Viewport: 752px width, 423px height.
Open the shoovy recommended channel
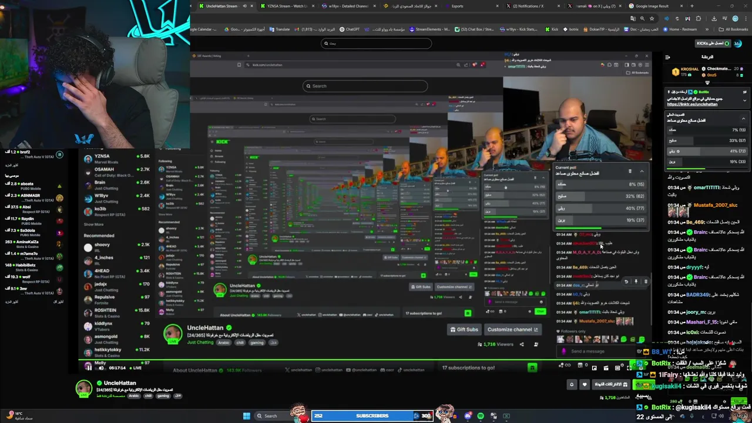(x=117, y=246)
